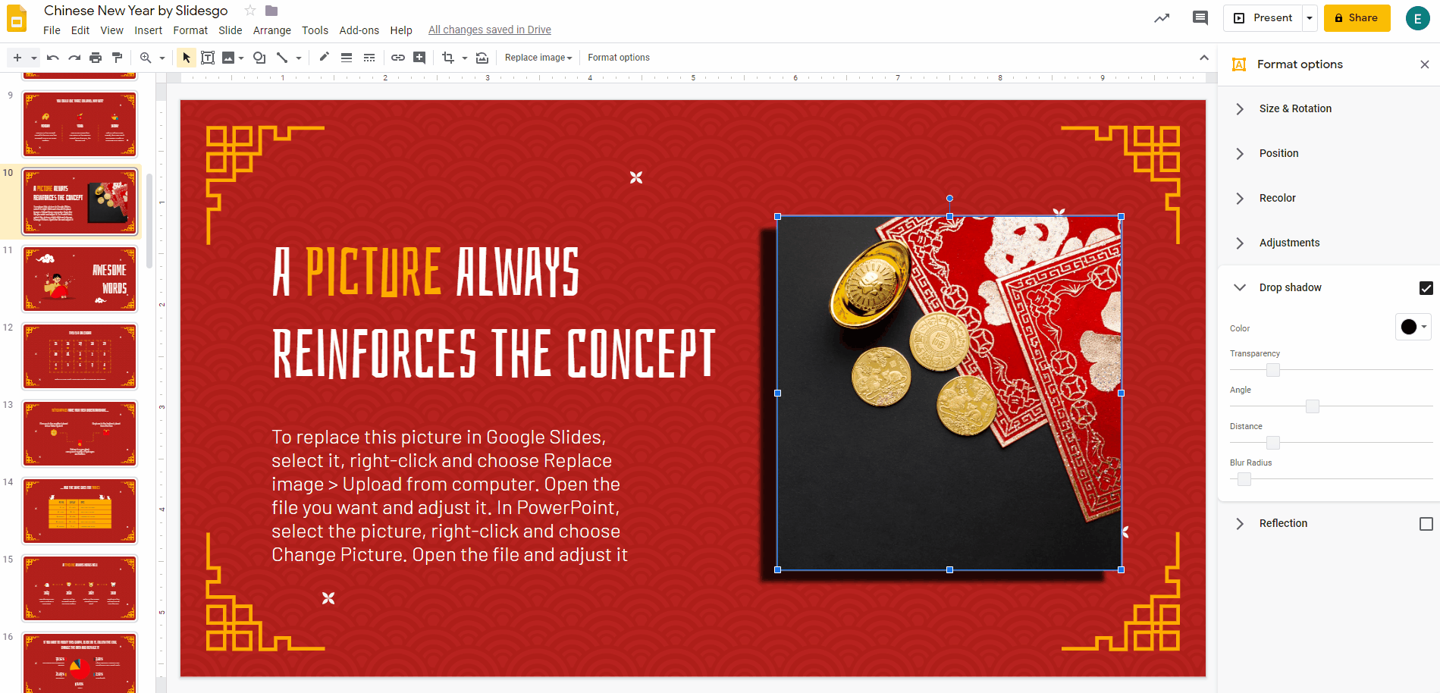The height and width of the screenshot is (693, 1440).
Task: Collapse the Drop shadow section
Action: tap(1240, 287)
